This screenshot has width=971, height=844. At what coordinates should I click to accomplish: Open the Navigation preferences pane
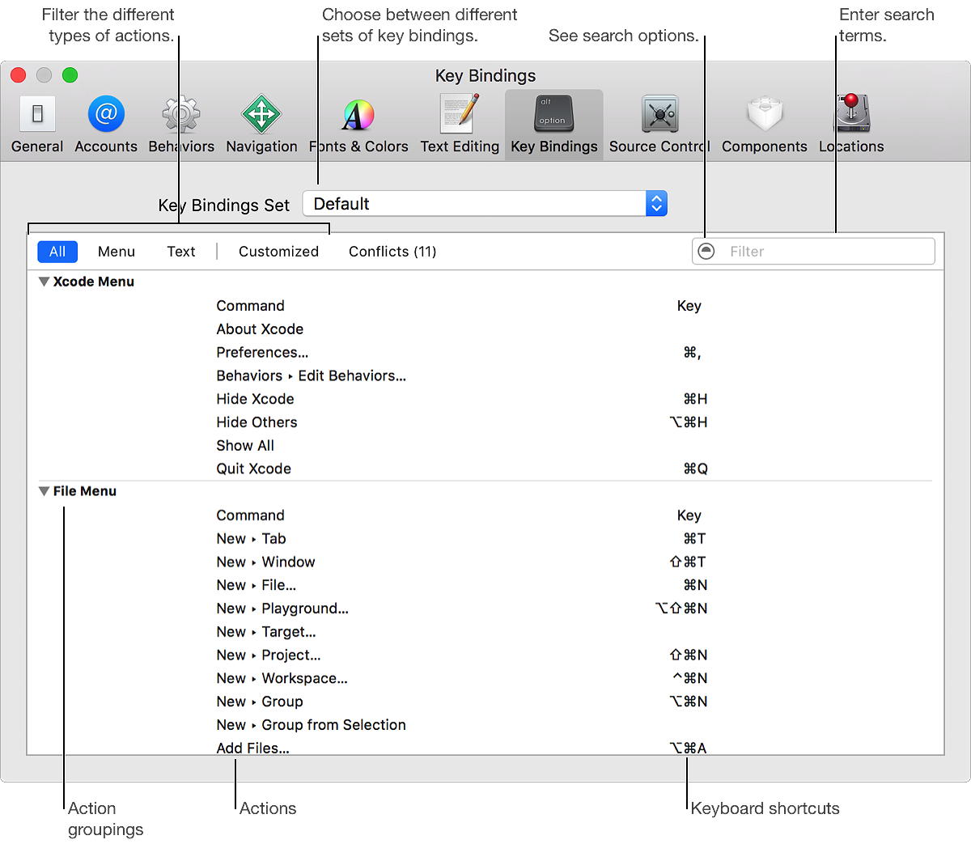pyautogui.click(x=261, y=124)
